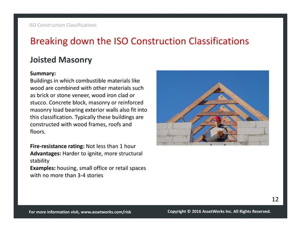Click the line starting 'Buildings in which combustible materials'
301x232 pixels.
pyautogui.click(x=85, y=81)
